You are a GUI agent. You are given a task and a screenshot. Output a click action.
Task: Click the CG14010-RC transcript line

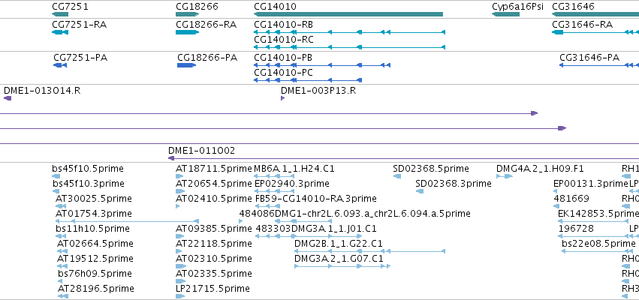[349, 47]
